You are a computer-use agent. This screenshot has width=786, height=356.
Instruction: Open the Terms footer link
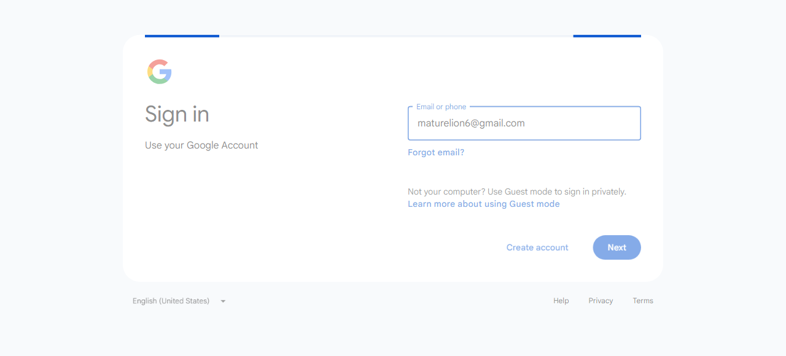[643, 301]
